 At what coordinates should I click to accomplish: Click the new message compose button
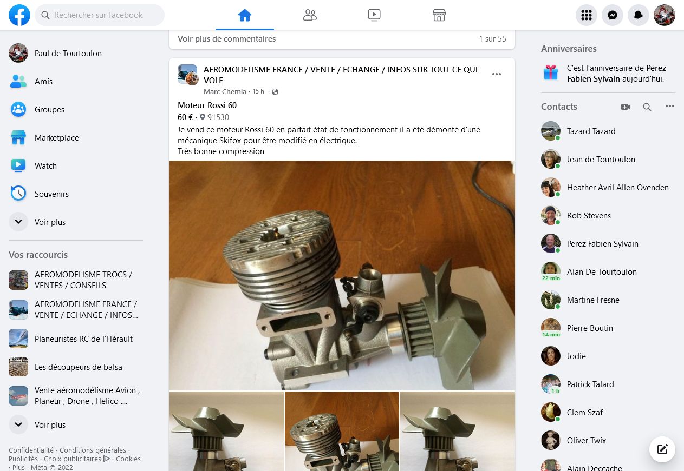[x=662, y=449]
